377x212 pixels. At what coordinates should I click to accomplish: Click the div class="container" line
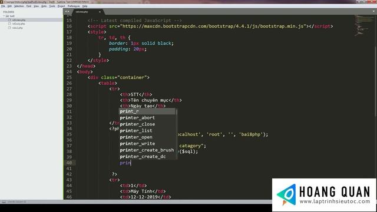click(x=118, y=77)
